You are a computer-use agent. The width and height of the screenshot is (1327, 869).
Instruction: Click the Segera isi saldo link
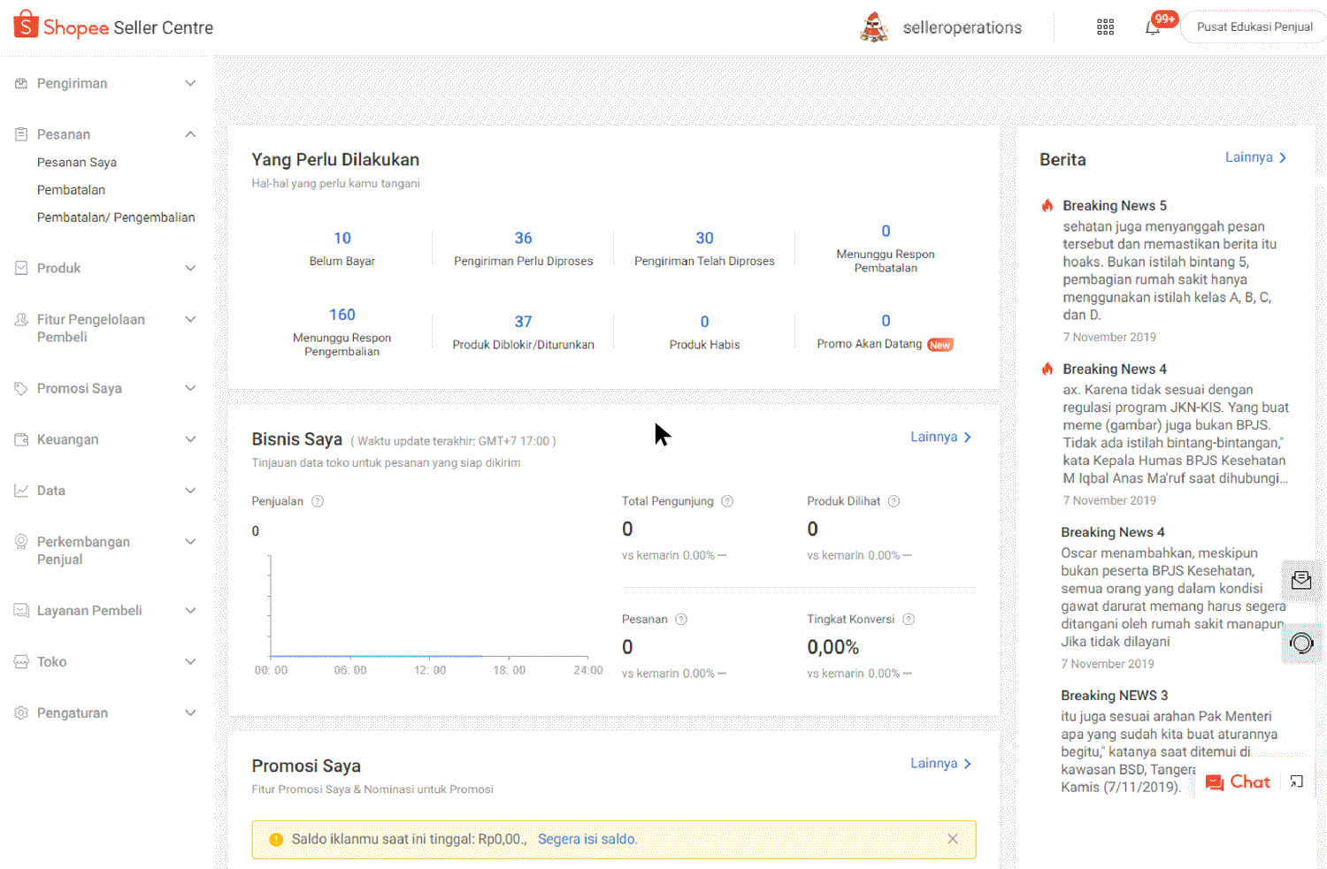pos(587,839)
